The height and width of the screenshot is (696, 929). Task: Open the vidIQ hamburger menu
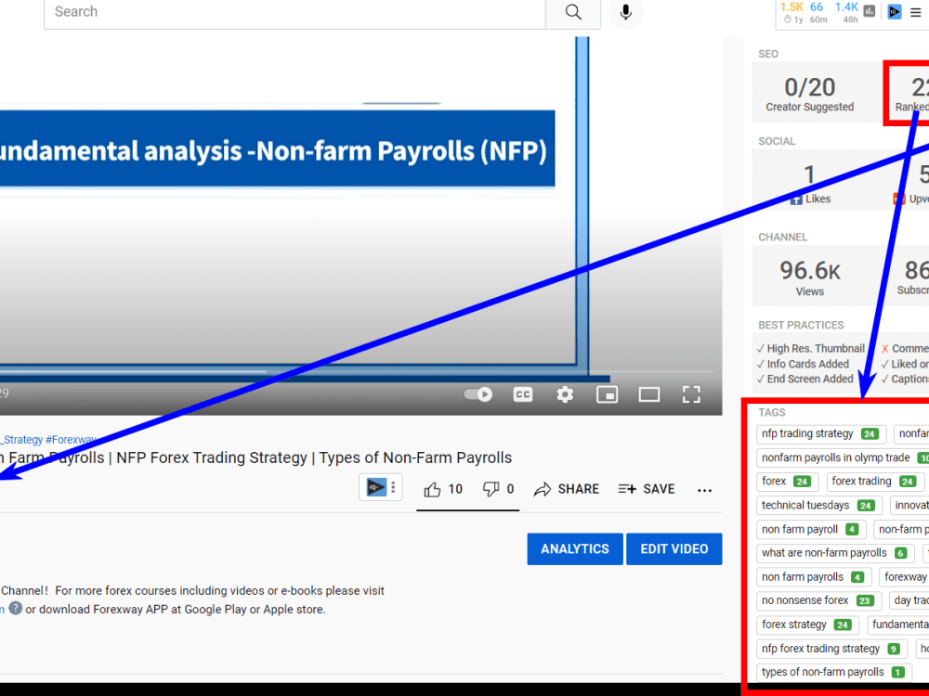tap(917, 12)
